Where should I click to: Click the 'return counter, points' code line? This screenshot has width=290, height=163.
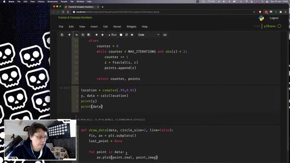tap(118, 79)
